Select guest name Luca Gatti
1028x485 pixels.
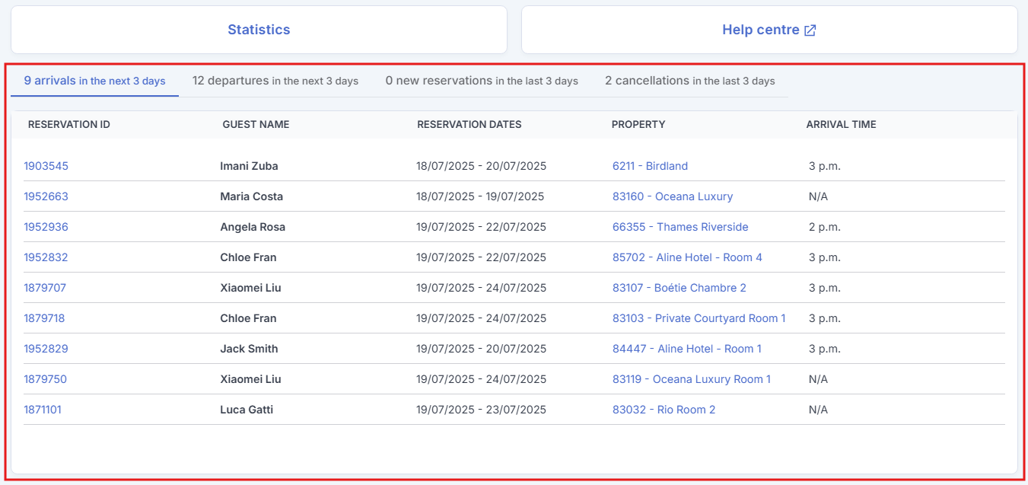pyautogui.click(x=247, y=410)
